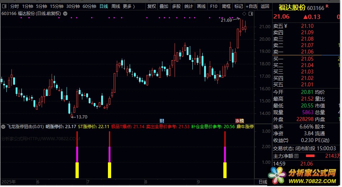Click the 净资 value 3.84
Image resolution: width=342 pixels, height=187 pixels.
click(309, 133)
